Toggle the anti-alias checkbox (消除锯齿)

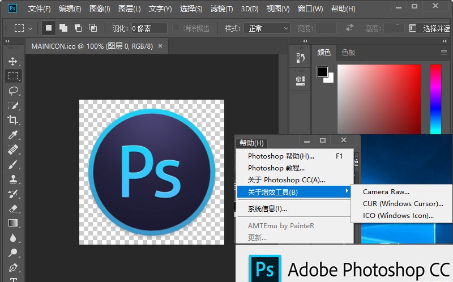point(176,28)
